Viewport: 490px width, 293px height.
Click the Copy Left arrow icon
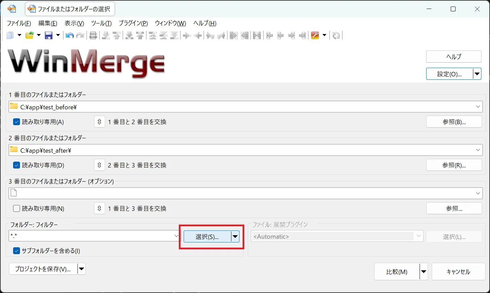pyautogui.click(x=198, y=35)
